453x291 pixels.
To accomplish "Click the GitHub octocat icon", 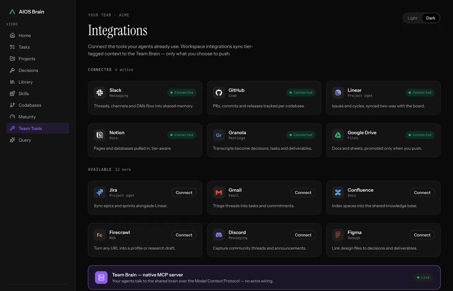I will (219, 93).
